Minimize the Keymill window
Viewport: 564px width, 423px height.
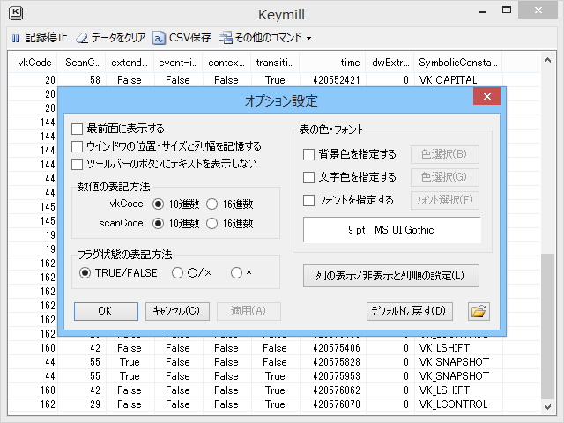483,11
